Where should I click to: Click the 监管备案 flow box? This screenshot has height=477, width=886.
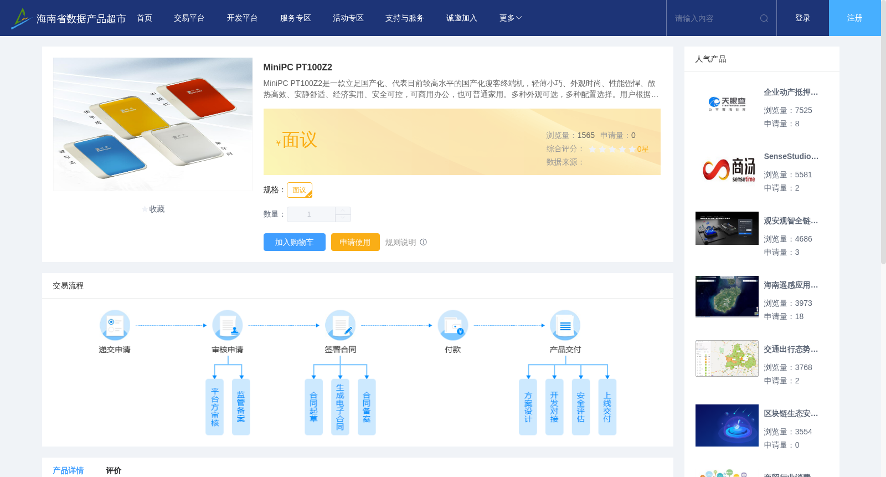tap(241, 407)
